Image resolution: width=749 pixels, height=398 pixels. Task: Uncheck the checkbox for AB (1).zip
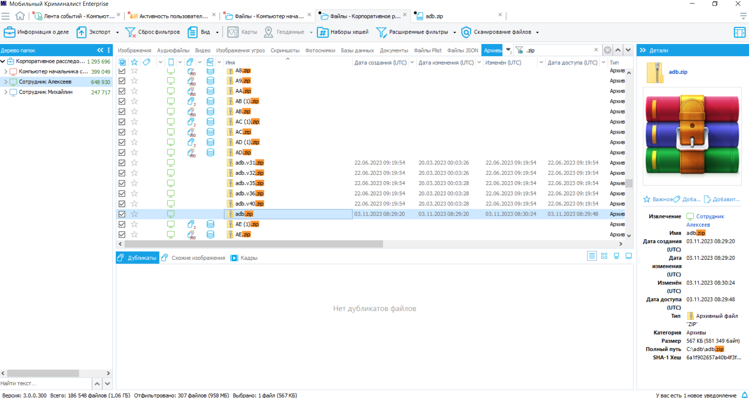click(x=122, y=101)
